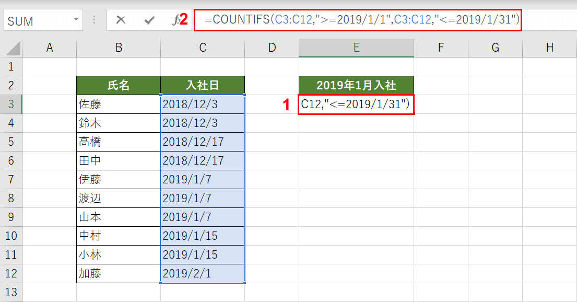Click cell E3 containing the formula

[356, 104]
